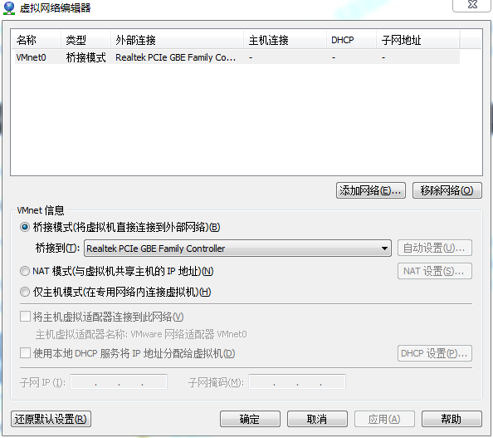Open DHCP 设置(P)... button
Image resolution: width=493 pixels, height=438 pixels.
click(x=435, y=353)
